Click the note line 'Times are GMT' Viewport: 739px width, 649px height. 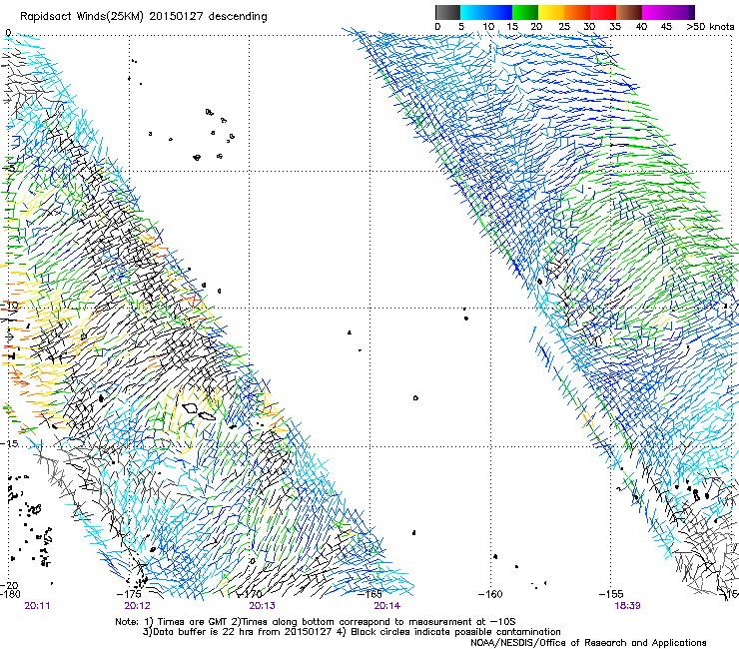pyautogui.click(x=192, y=622)
